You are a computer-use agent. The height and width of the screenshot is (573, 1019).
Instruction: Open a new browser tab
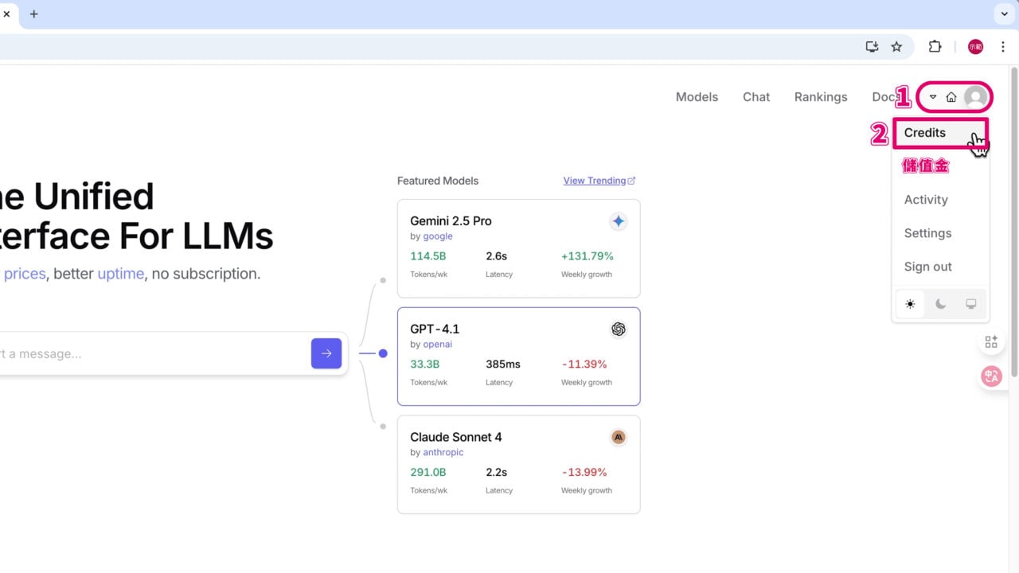[33, 14]
